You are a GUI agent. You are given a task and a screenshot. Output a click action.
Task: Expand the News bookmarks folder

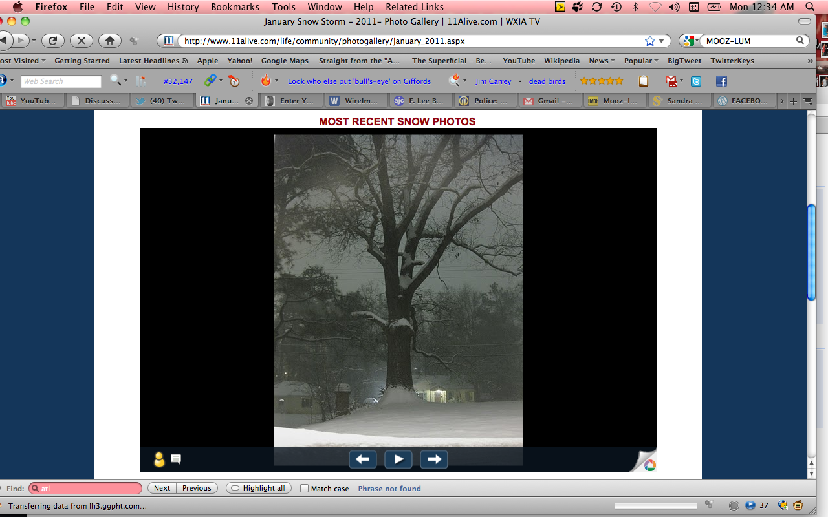601,61
